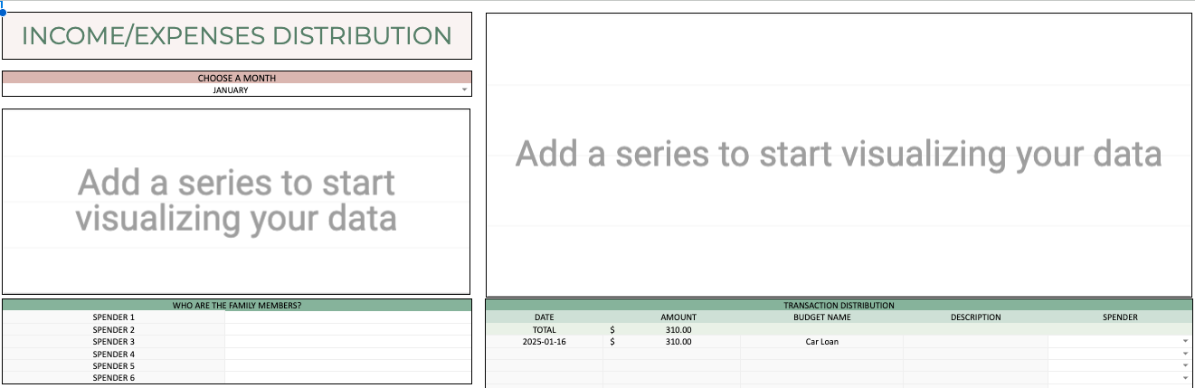Click input cell next to SPENDER 1
The height and width of the screenshot is (388, 1195).
pyautogui.click(x=348, y=317)
